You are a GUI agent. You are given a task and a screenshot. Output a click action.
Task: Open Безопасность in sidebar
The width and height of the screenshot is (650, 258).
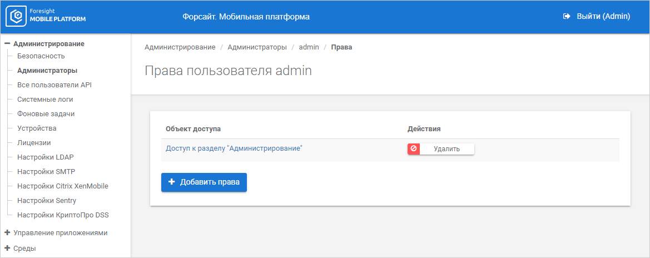click(41, 56)
